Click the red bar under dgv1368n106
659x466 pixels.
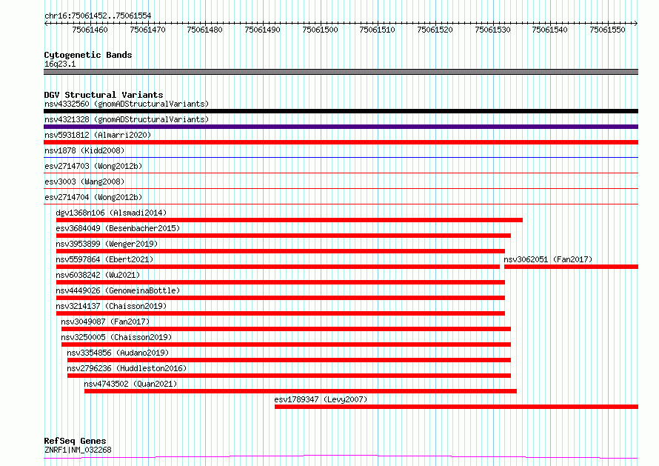pos(290,220)
